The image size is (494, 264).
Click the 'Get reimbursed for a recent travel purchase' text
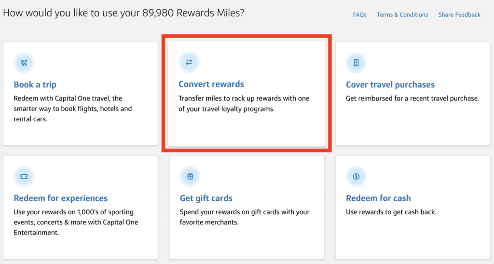point(412,98)
